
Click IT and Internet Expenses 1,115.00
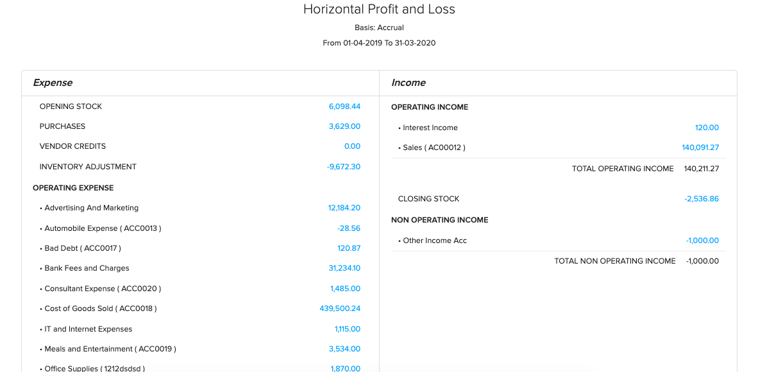point(347,329)
